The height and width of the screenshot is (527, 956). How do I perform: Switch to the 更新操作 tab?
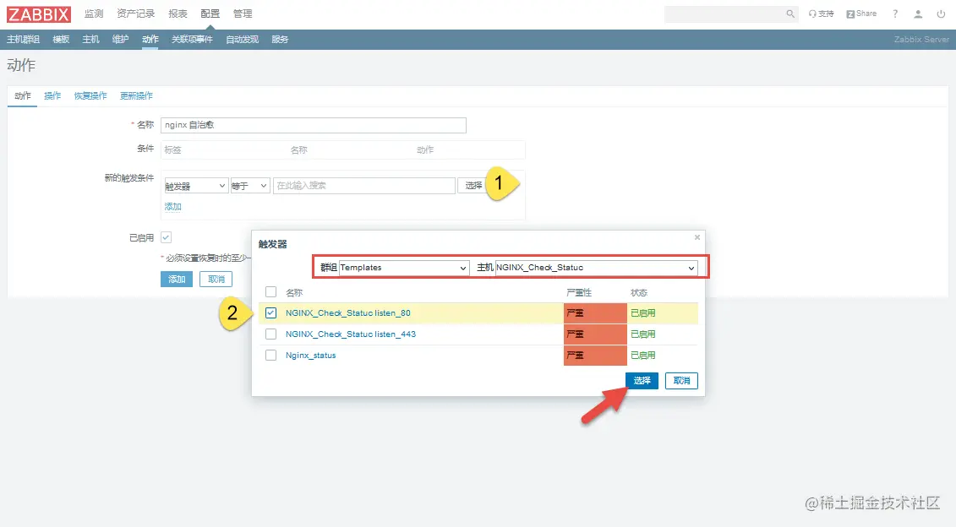point(136,95)
